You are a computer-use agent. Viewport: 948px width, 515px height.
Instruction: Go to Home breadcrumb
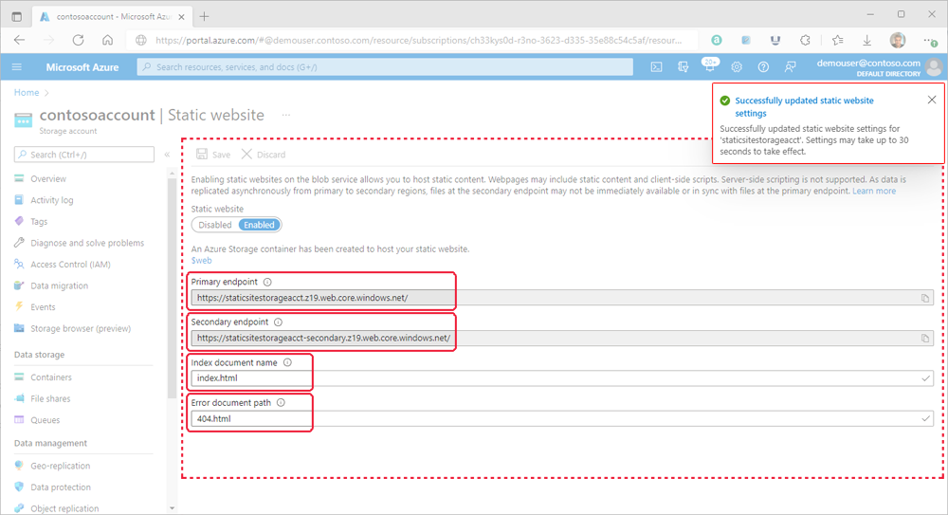coord(27,93)
